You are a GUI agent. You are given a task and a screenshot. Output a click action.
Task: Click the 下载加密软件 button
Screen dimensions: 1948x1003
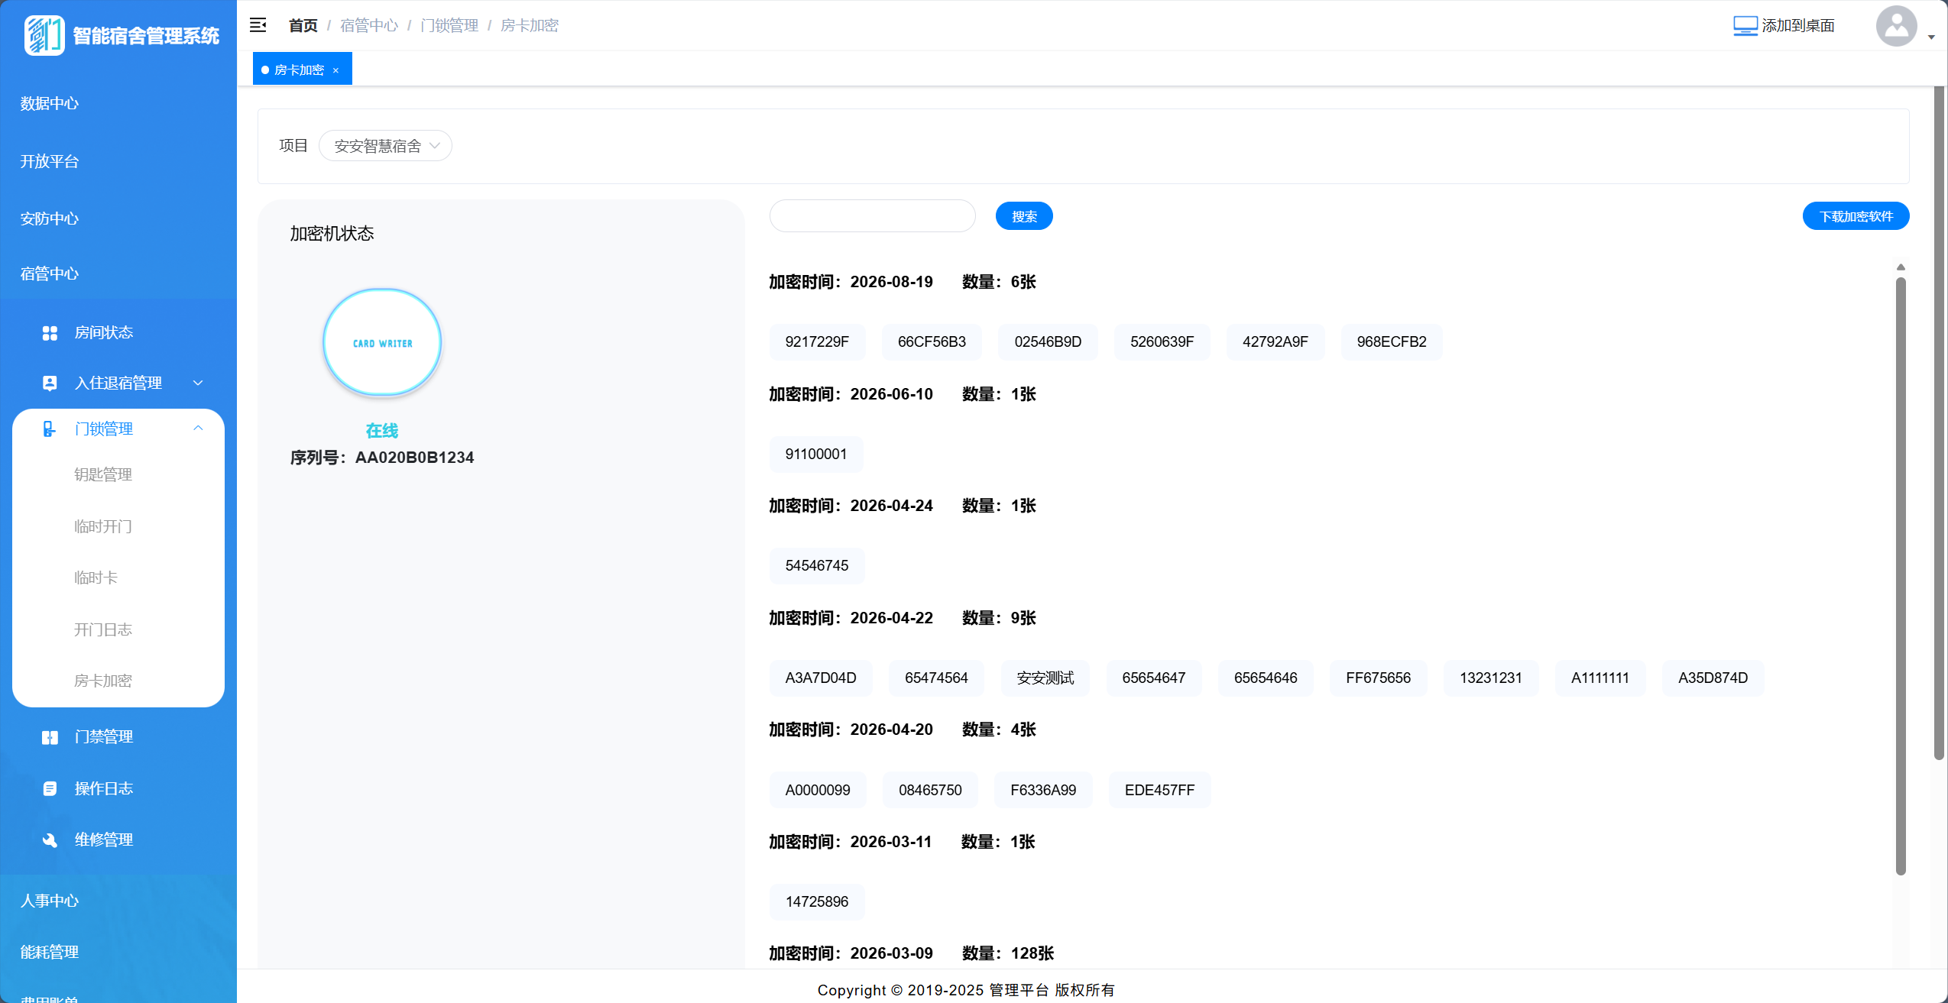pos(1856,216)
